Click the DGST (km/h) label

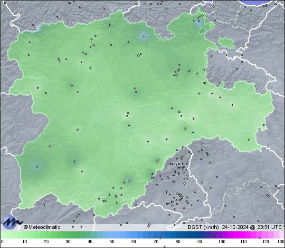point(203,227)
